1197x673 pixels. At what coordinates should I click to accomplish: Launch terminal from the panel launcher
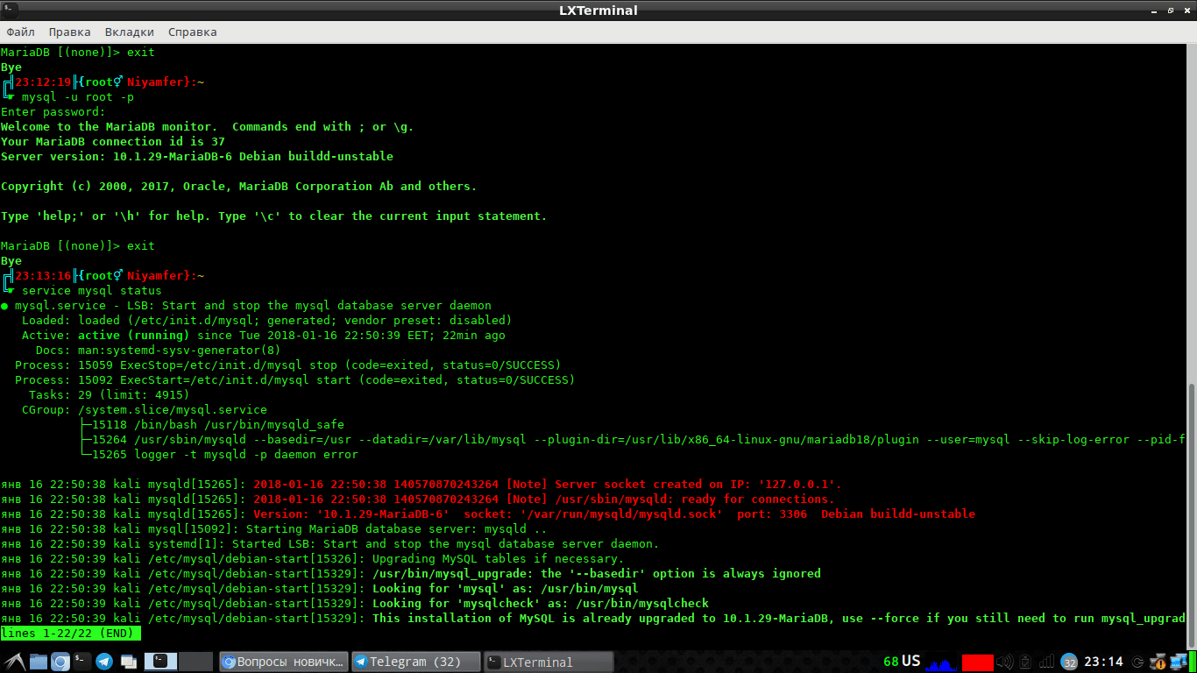[x=82, y=662]
